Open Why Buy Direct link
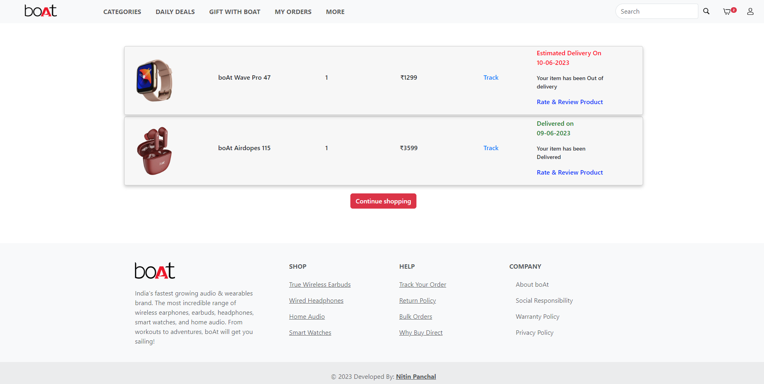764x384 pixels. point(421,333)
